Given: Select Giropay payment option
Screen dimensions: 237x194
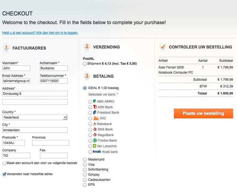Looking at the screenshot, I should pos(85,175).
